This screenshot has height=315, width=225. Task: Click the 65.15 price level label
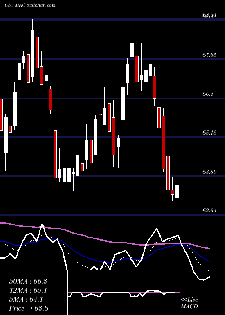(x=210, y=133)
